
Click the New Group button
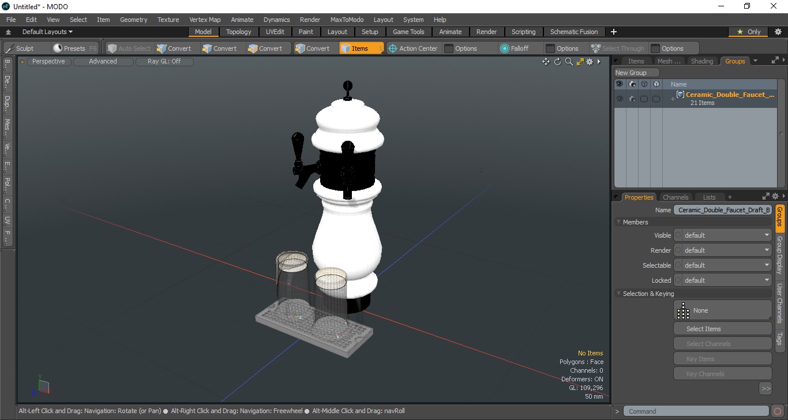636,73
